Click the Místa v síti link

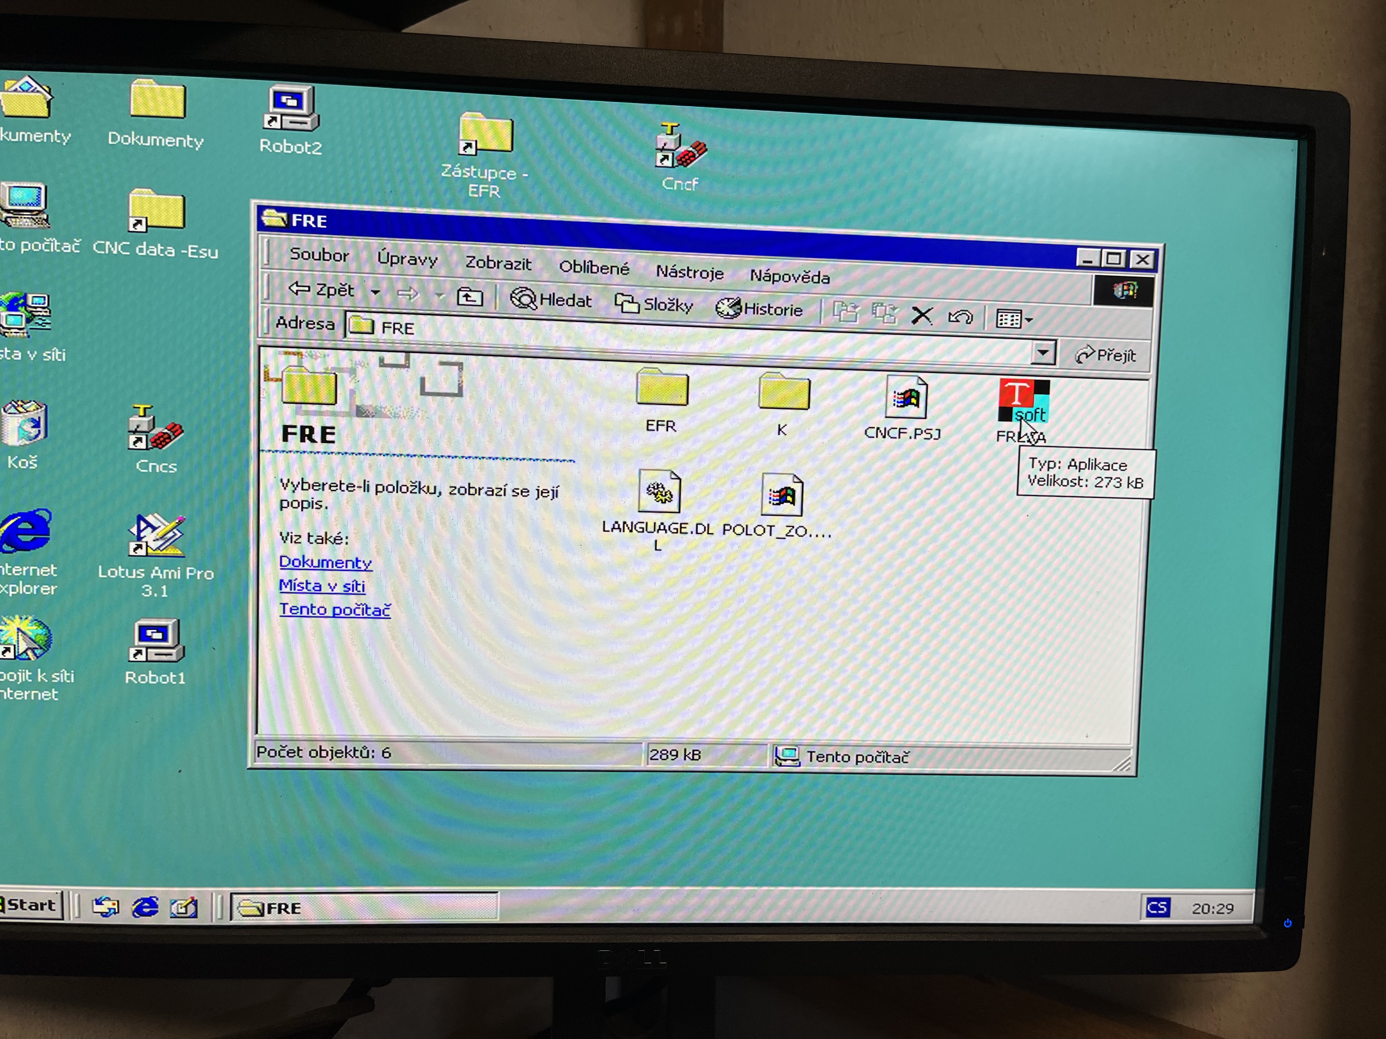pyautogui.click(x=321, y=585)
